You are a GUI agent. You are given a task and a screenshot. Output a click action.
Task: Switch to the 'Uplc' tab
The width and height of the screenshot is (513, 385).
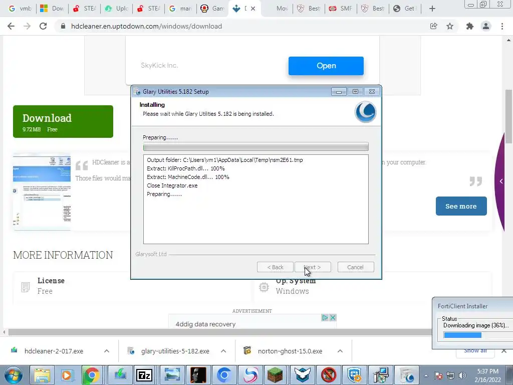coord(116,9)
